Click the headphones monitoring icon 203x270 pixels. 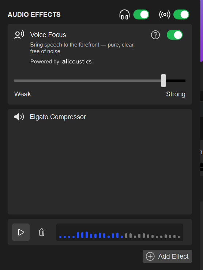tap(124, 14)
